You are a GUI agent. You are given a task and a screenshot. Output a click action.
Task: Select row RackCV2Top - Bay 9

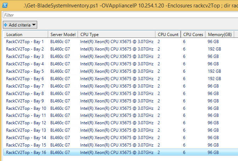[x=121, y=101]
